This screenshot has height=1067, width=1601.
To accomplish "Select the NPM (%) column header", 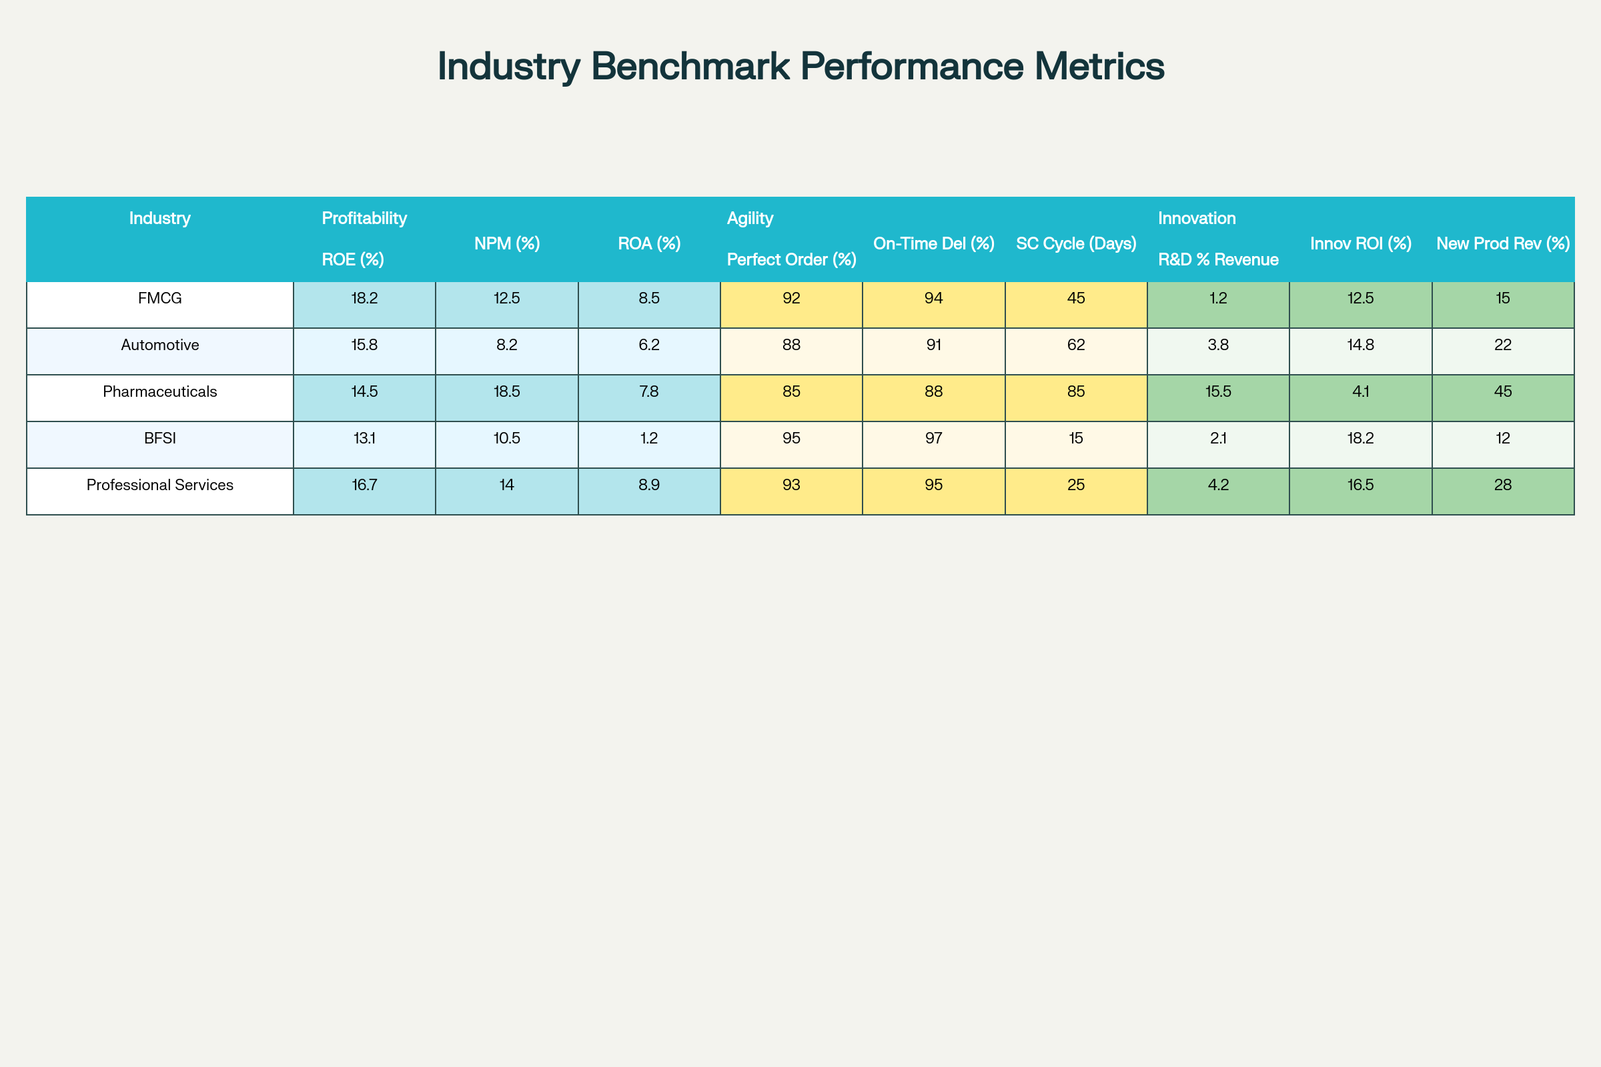I will click(x=507, y=243).
